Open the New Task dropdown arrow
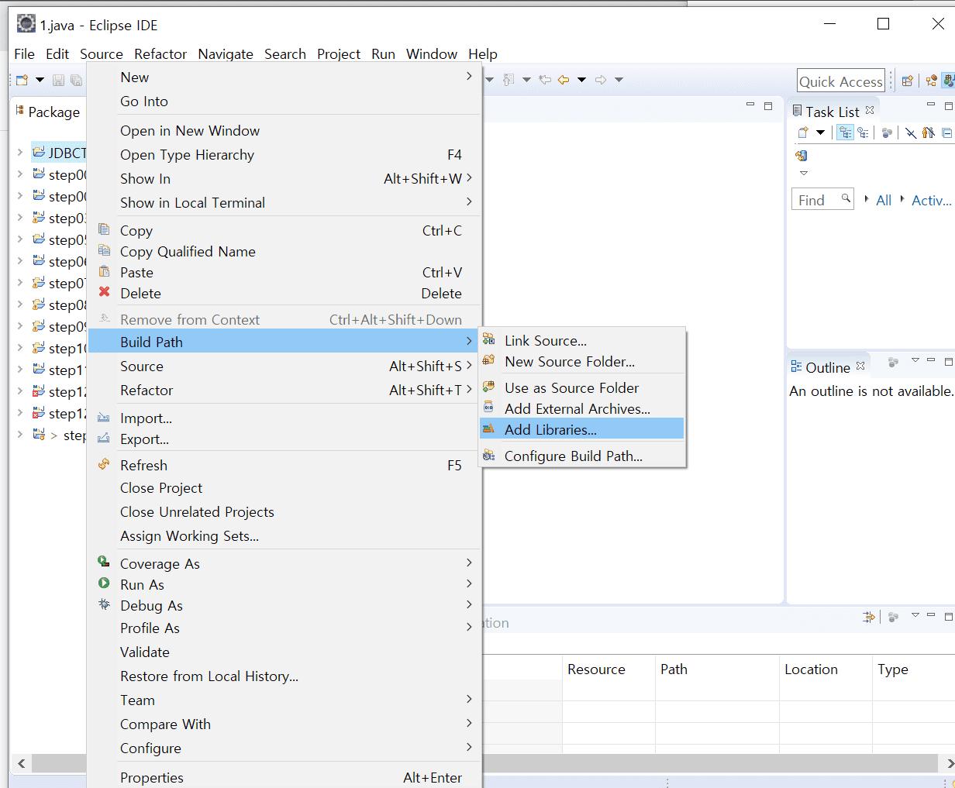Image resolution: width=955 pixels, height=788 pixels. [x=819, y=132]
